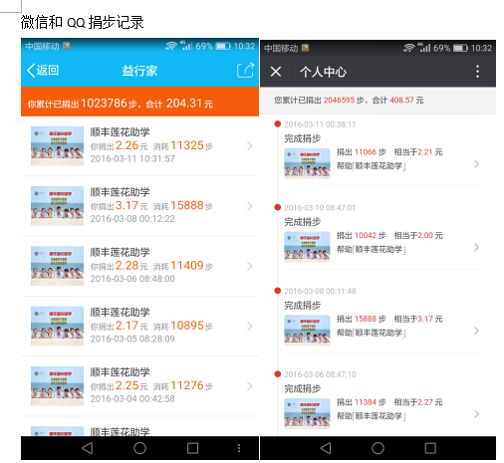Open the chevron on the 11276 步 donation row

250,386
